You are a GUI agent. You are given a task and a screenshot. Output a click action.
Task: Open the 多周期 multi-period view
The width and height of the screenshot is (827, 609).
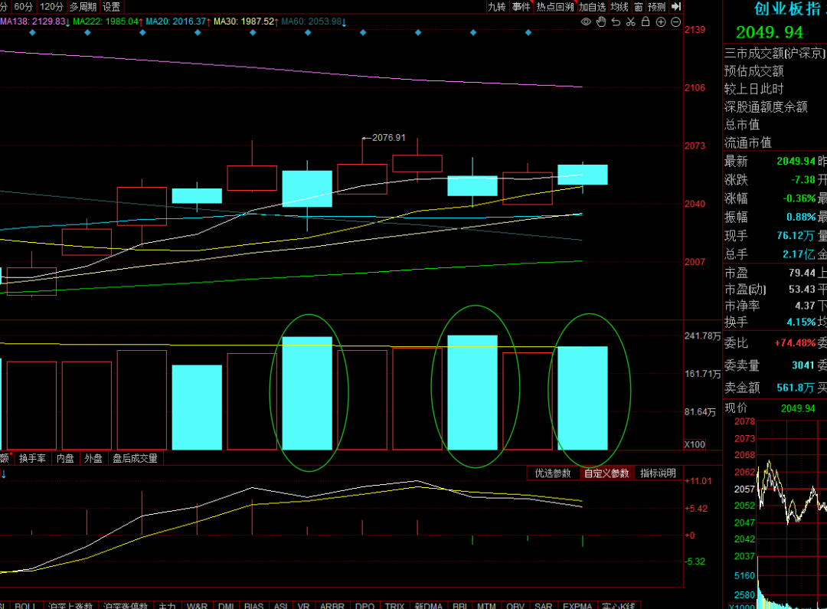(83, 7)
